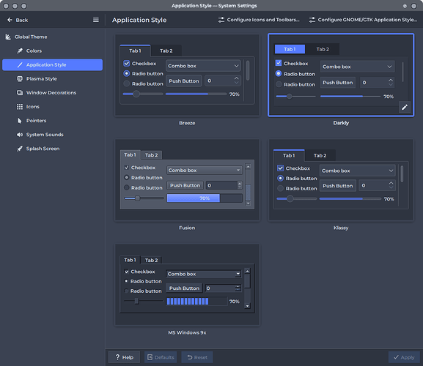Switch to Tab 2 in Darkly preview
The image size is (423, 366).
[323, 49]
